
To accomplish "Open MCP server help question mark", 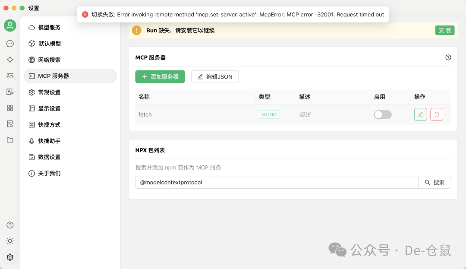I will pyautogui.click(x=448, y=57).
